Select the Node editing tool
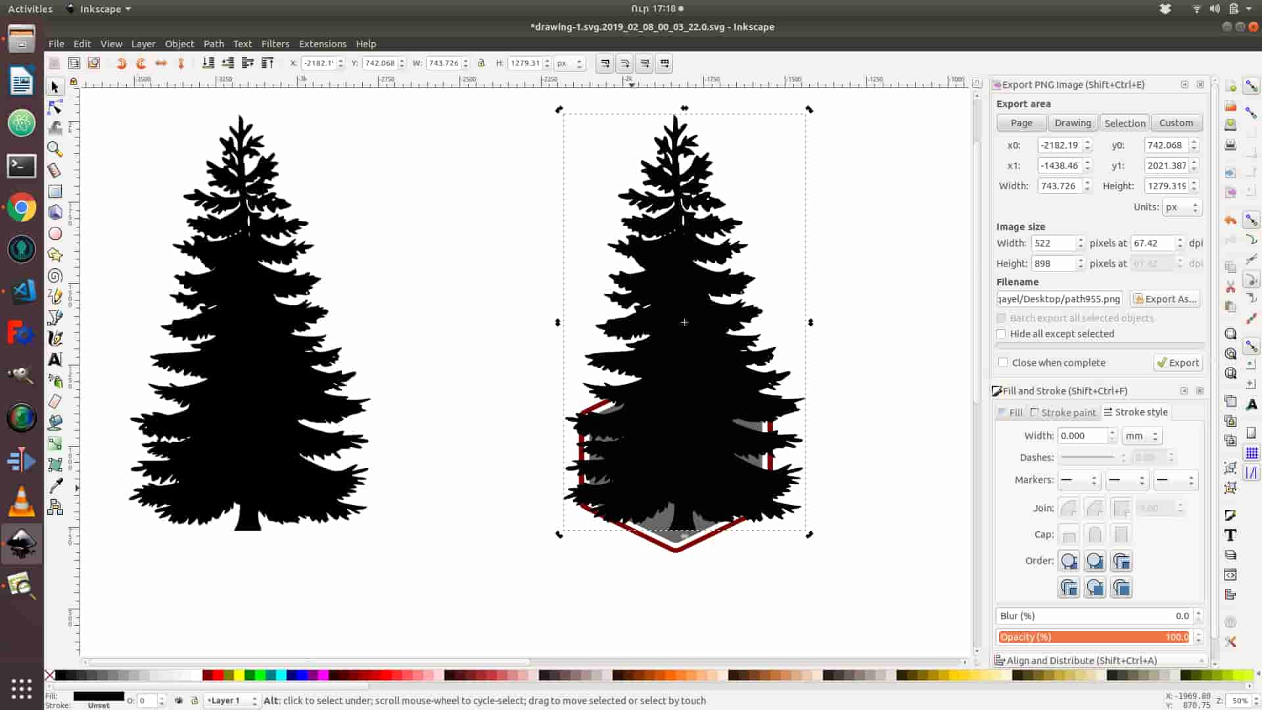Viewport: 1262px width, 710px height. [x=55, y=107]
